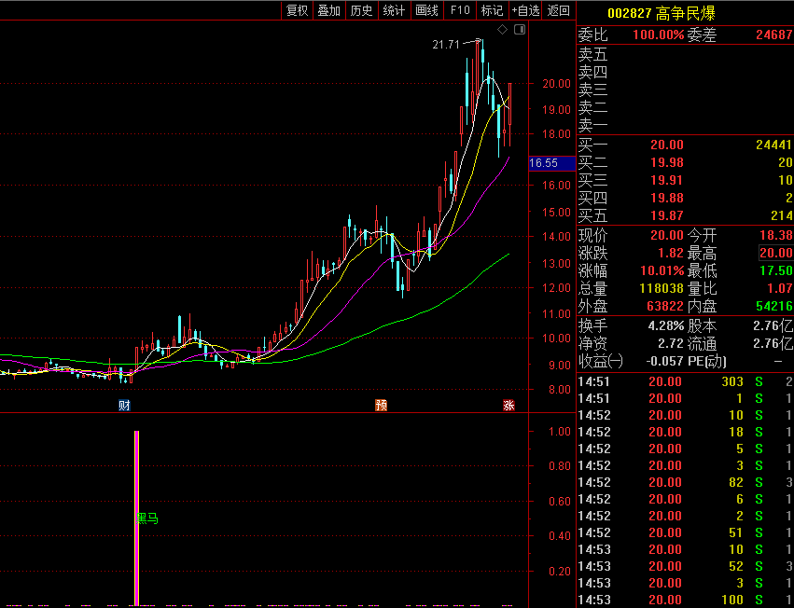Viewport: 794px width, 608px height.
Task: Click the 返回 back button
Action: [x=559, y=10]
